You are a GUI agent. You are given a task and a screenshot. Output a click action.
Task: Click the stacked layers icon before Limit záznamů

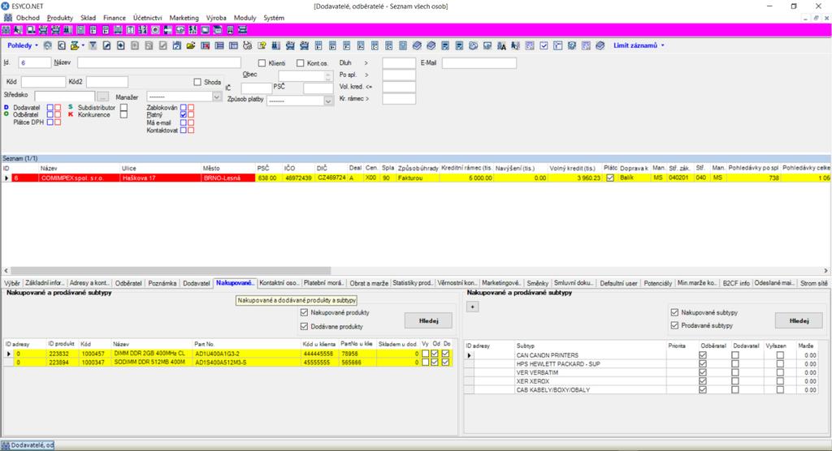[600, 45]
